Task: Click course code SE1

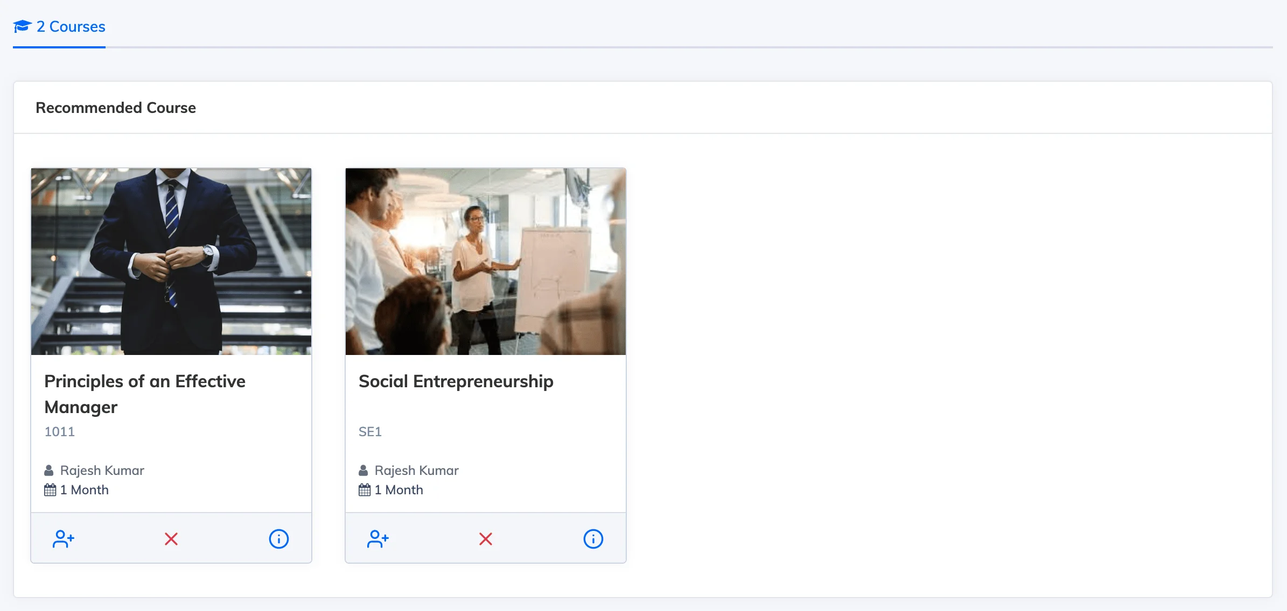Action: click(370, 431)
